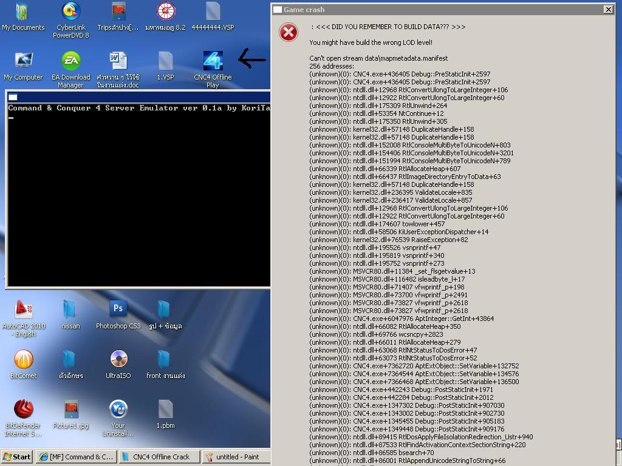Image resolution: width=622 pixels, height=466 pixels.
Task: Open the folder between BitComet and UltraISO
Action: coord(70,365)
